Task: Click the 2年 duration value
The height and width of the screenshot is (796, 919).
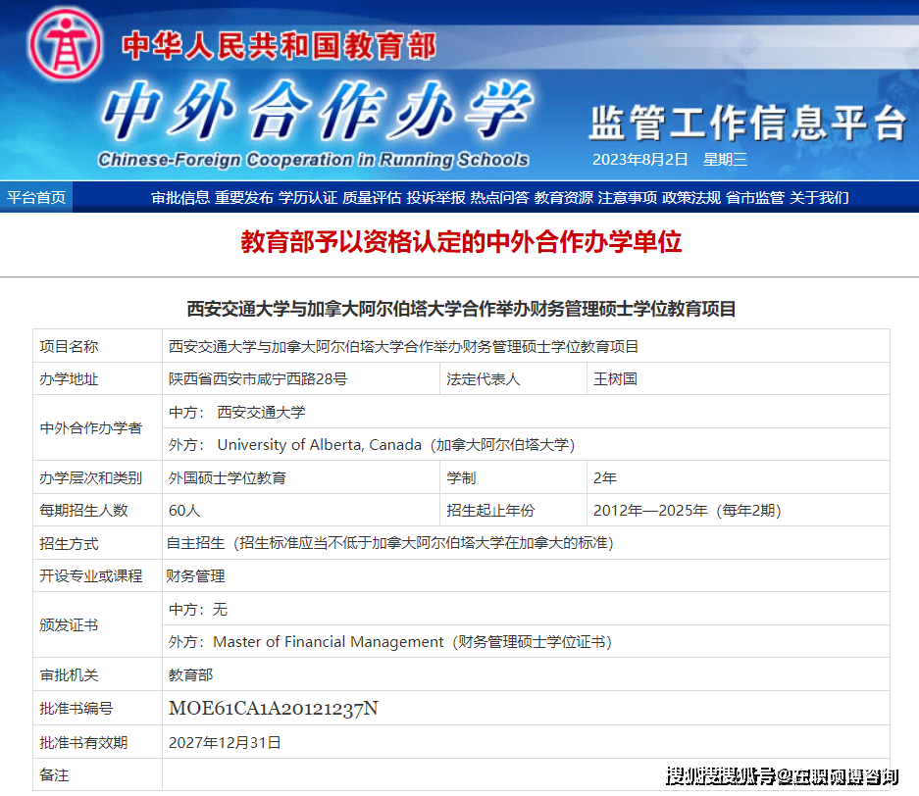Action: point(605,478)
